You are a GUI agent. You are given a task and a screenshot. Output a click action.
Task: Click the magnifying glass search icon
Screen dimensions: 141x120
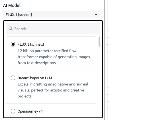11,29
